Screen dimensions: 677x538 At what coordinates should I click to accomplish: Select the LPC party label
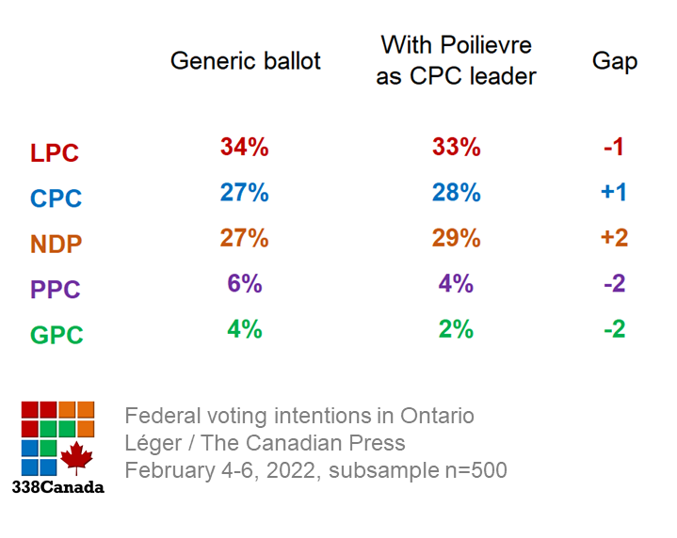point(55,152)
